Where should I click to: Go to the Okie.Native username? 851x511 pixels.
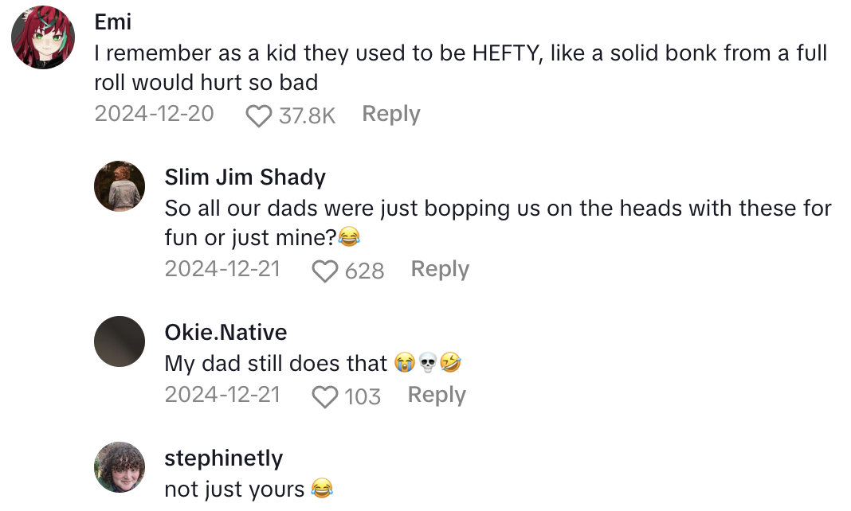pos(225,332)
